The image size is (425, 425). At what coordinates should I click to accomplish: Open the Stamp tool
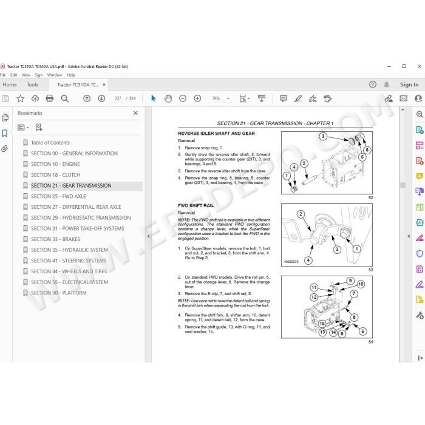point(327,98)
